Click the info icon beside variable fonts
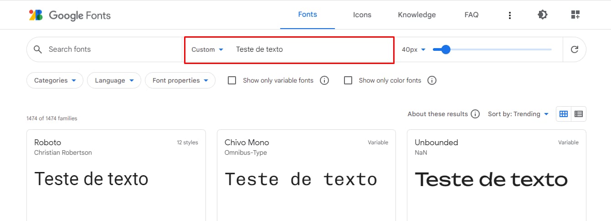The height and width of the screenshot is (221, 611). 324,80
